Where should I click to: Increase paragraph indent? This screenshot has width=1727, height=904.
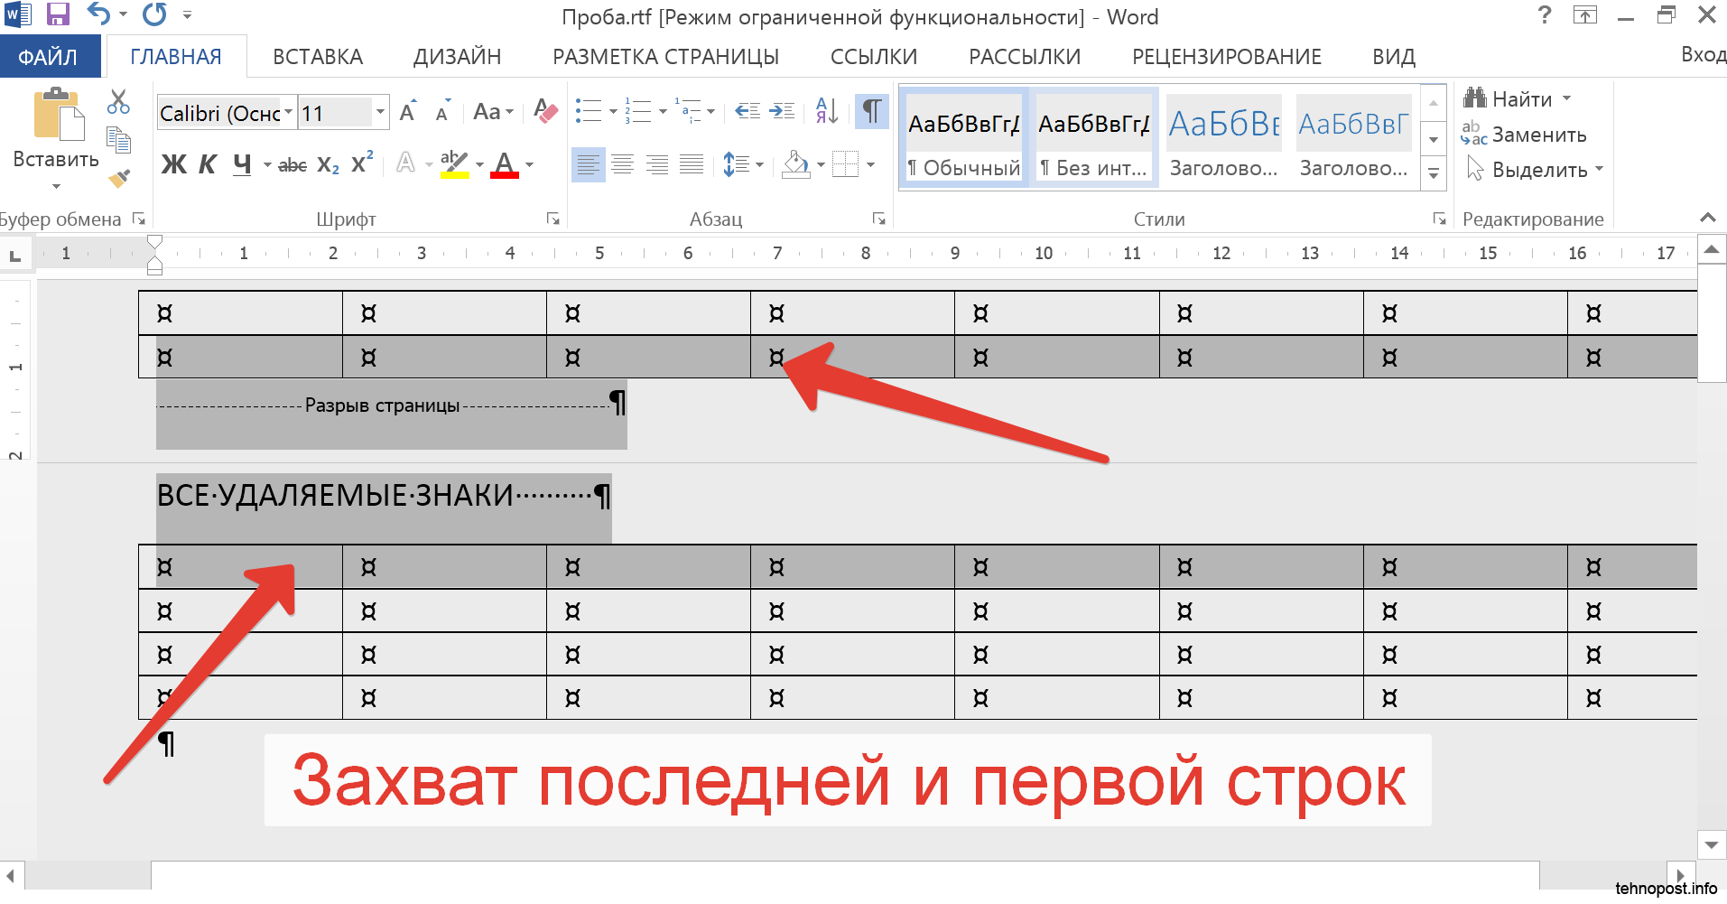pos(782,111)
